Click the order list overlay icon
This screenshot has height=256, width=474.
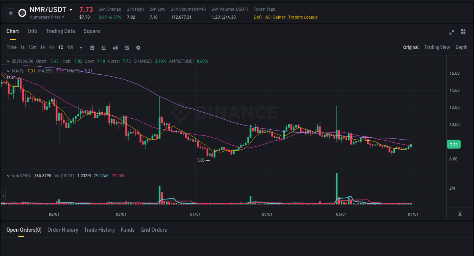click(127, 47)
